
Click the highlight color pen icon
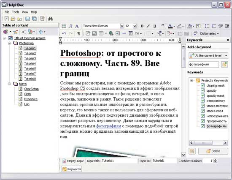[179, 26]
